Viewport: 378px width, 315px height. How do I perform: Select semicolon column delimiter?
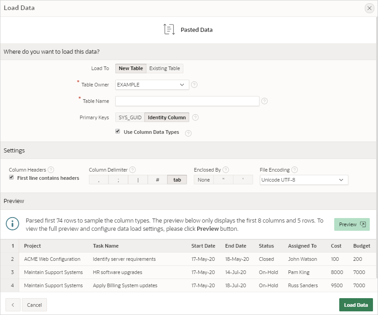119,180
